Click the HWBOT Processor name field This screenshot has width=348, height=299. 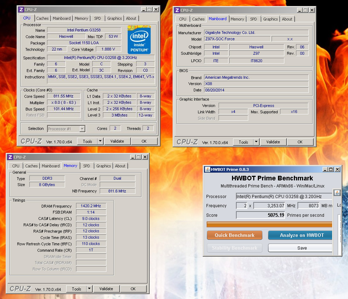coord(284,197)
